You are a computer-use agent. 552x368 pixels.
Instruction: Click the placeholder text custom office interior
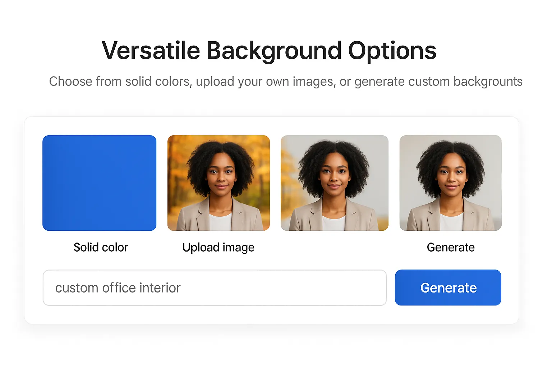118,287
